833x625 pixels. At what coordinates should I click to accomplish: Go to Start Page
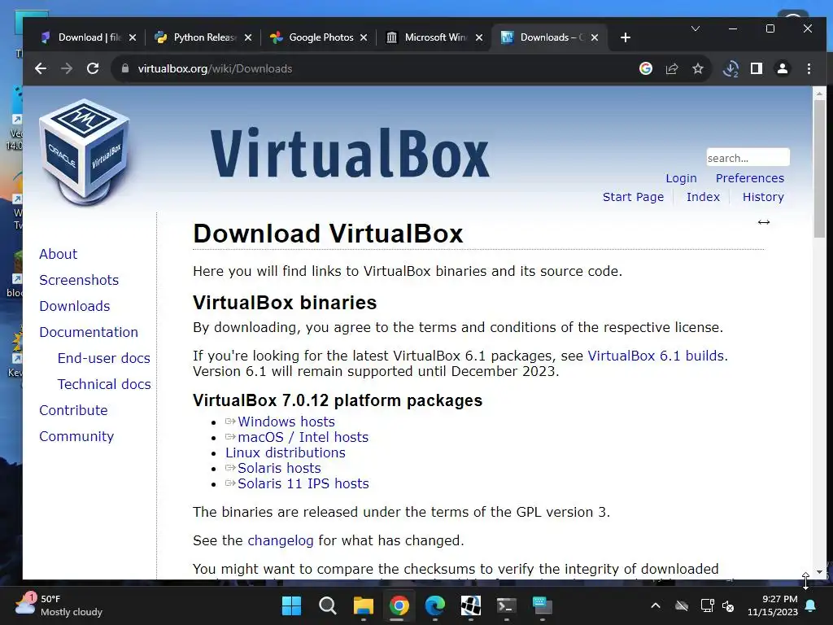pyautogui.click(x=633, y=197)
